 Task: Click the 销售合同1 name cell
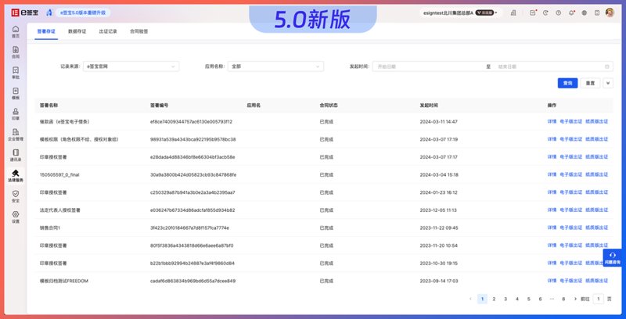50,228
